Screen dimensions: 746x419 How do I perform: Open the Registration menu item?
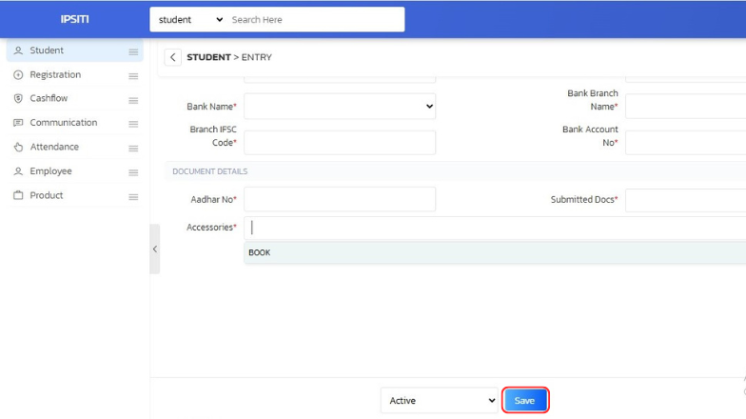pos(55,75)
